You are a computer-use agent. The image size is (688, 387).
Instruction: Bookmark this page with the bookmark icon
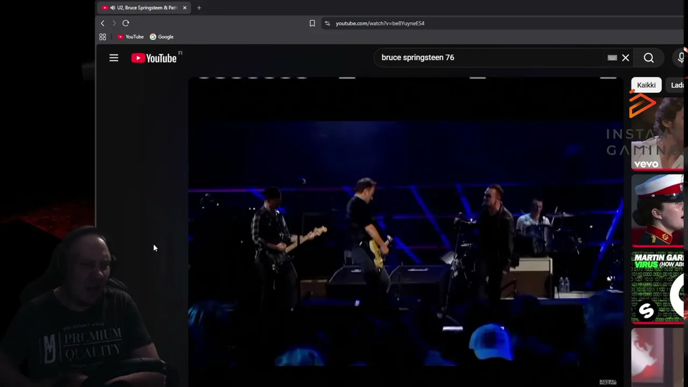click(x=312, y=23)
